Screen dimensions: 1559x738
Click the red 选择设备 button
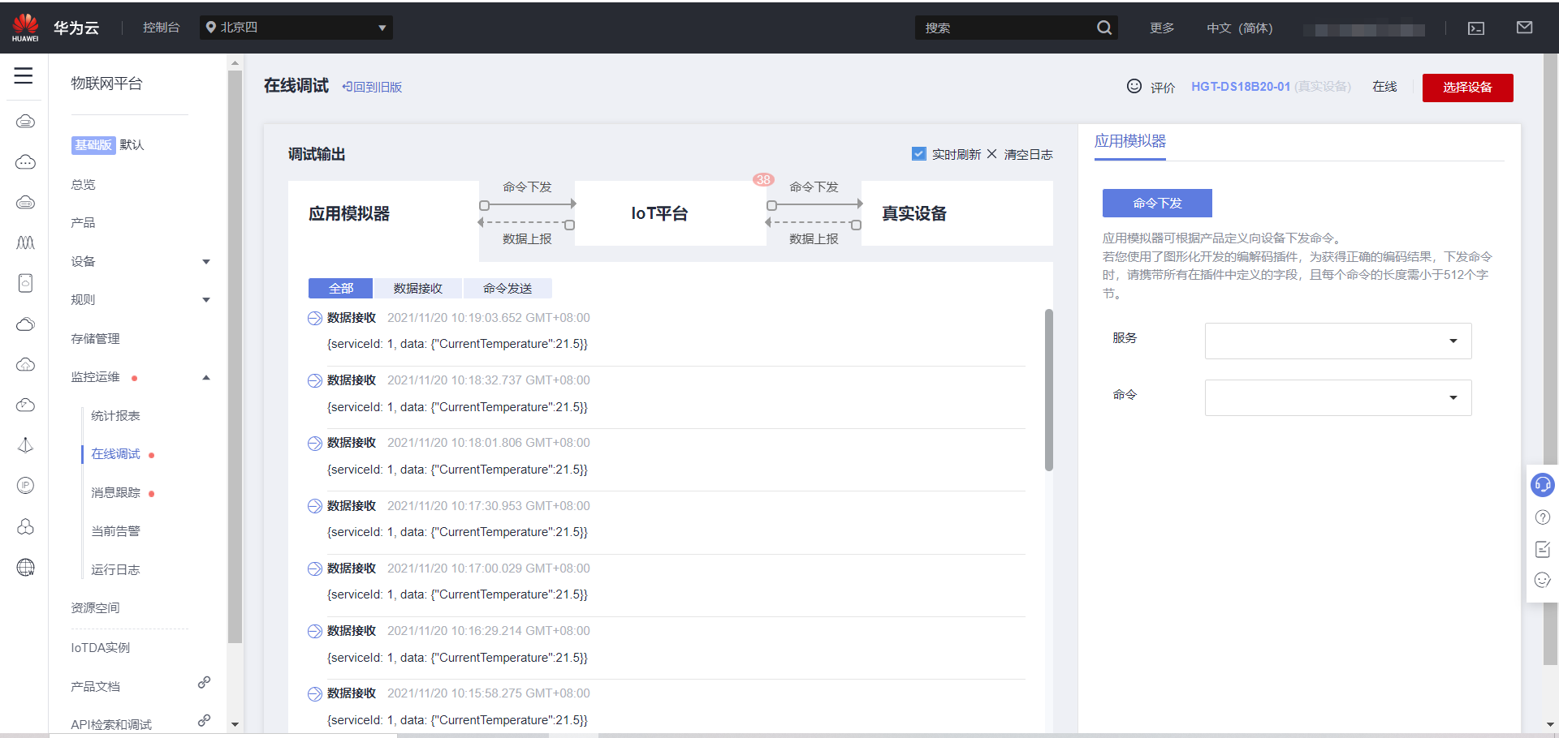(1467, 88)
